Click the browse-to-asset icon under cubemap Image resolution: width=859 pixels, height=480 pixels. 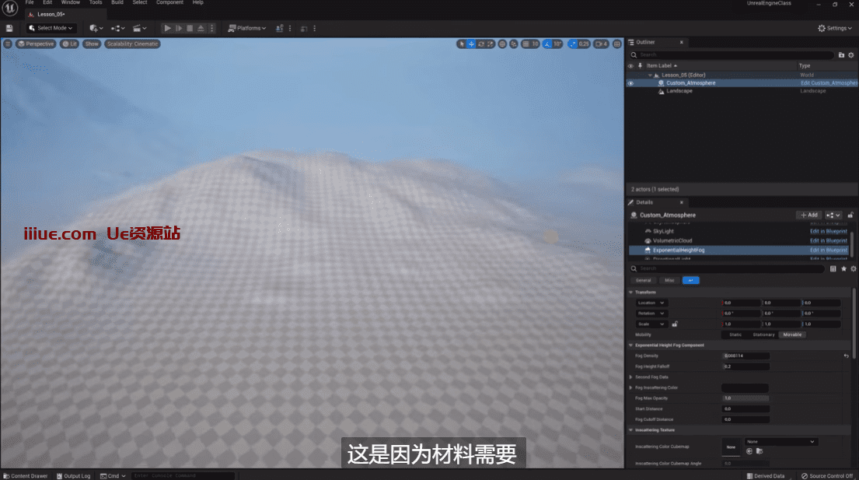(x=759, y=451)
